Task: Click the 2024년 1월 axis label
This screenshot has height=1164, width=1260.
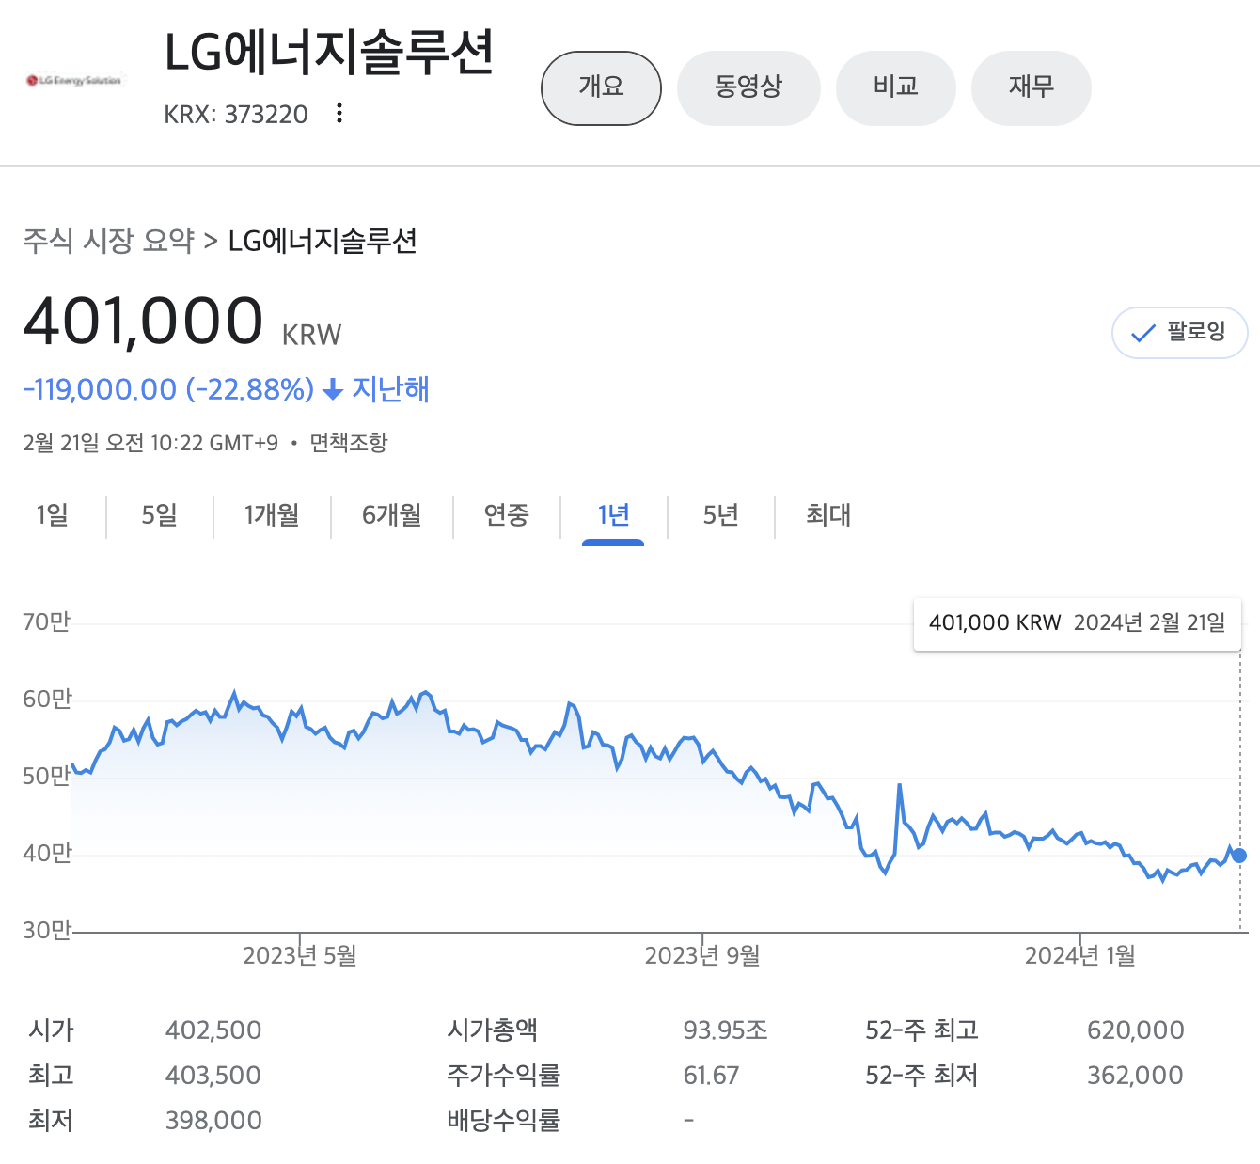Action: (x=1080, y=956)
